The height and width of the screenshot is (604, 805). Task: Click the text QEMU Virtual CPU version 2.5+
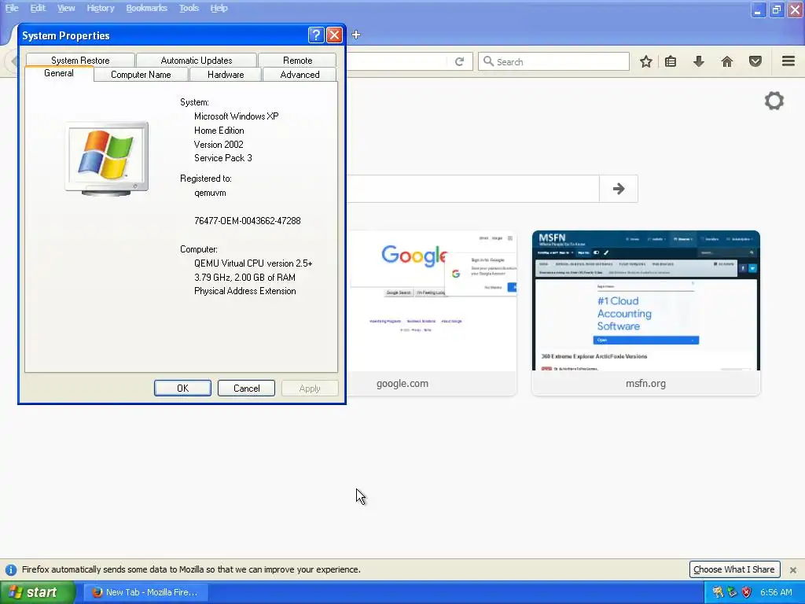253,263
